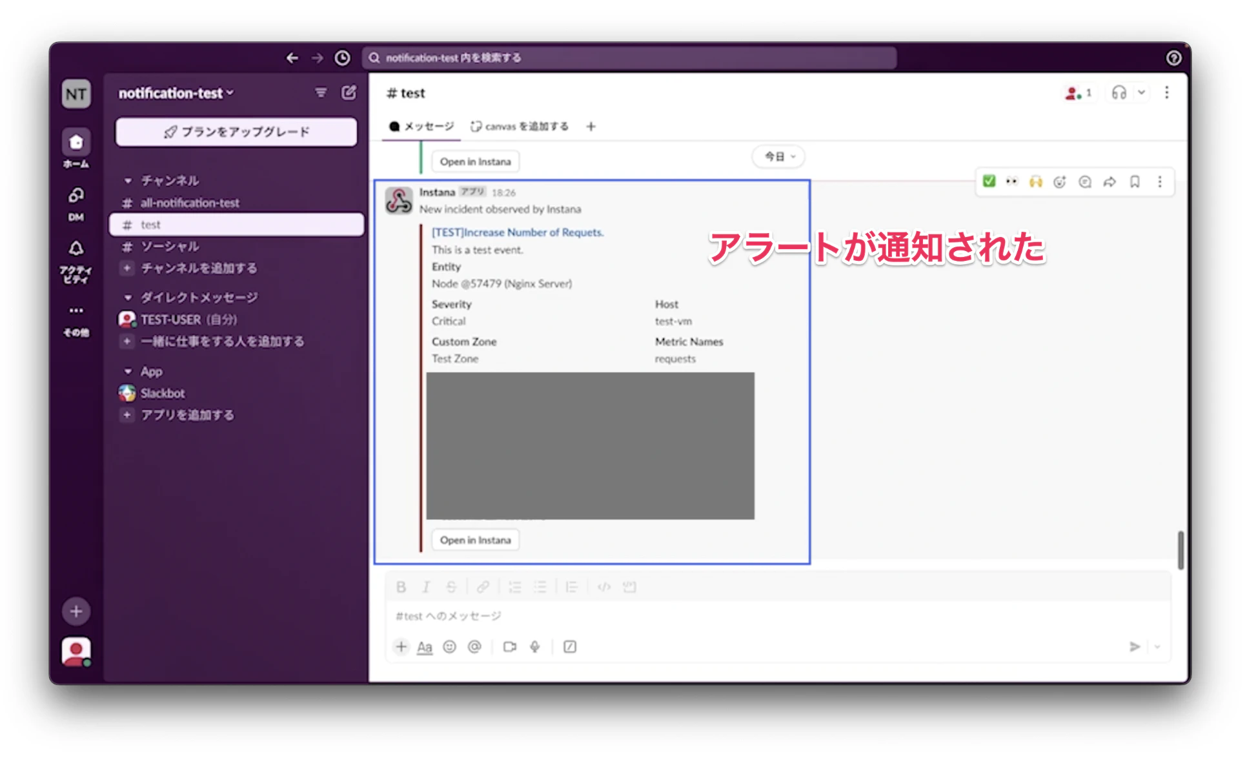Viewport: 1247px width, 767px height.
Task: Click アプリを追加する
Action: pos(187,415)
